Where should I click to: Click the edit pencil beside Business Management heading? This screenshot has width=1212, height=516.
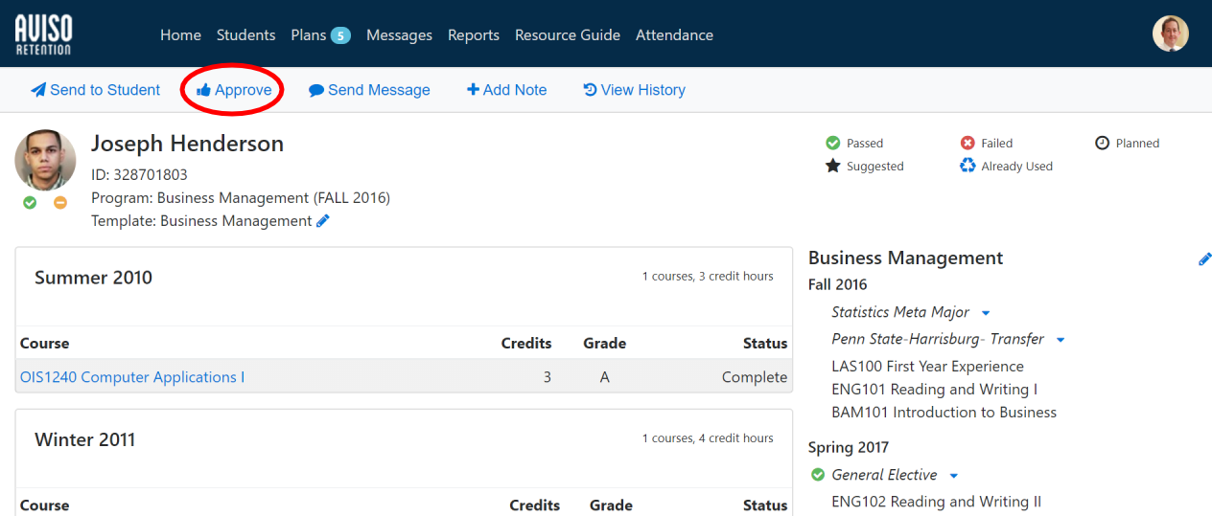pos(1204,258)
